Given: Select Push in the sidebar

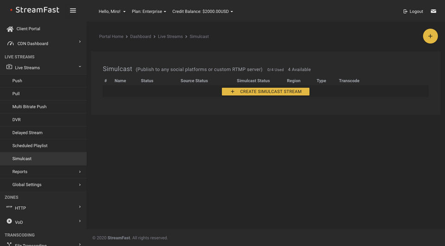Looking at the screenshot, I should tap(17, 81).
